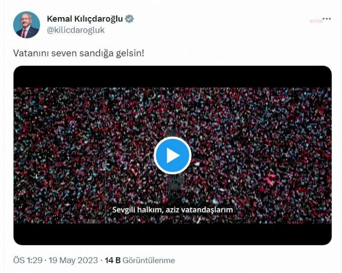Open the @kilicdarogluk handle link
342x273 pixels.
click(76, 30)
